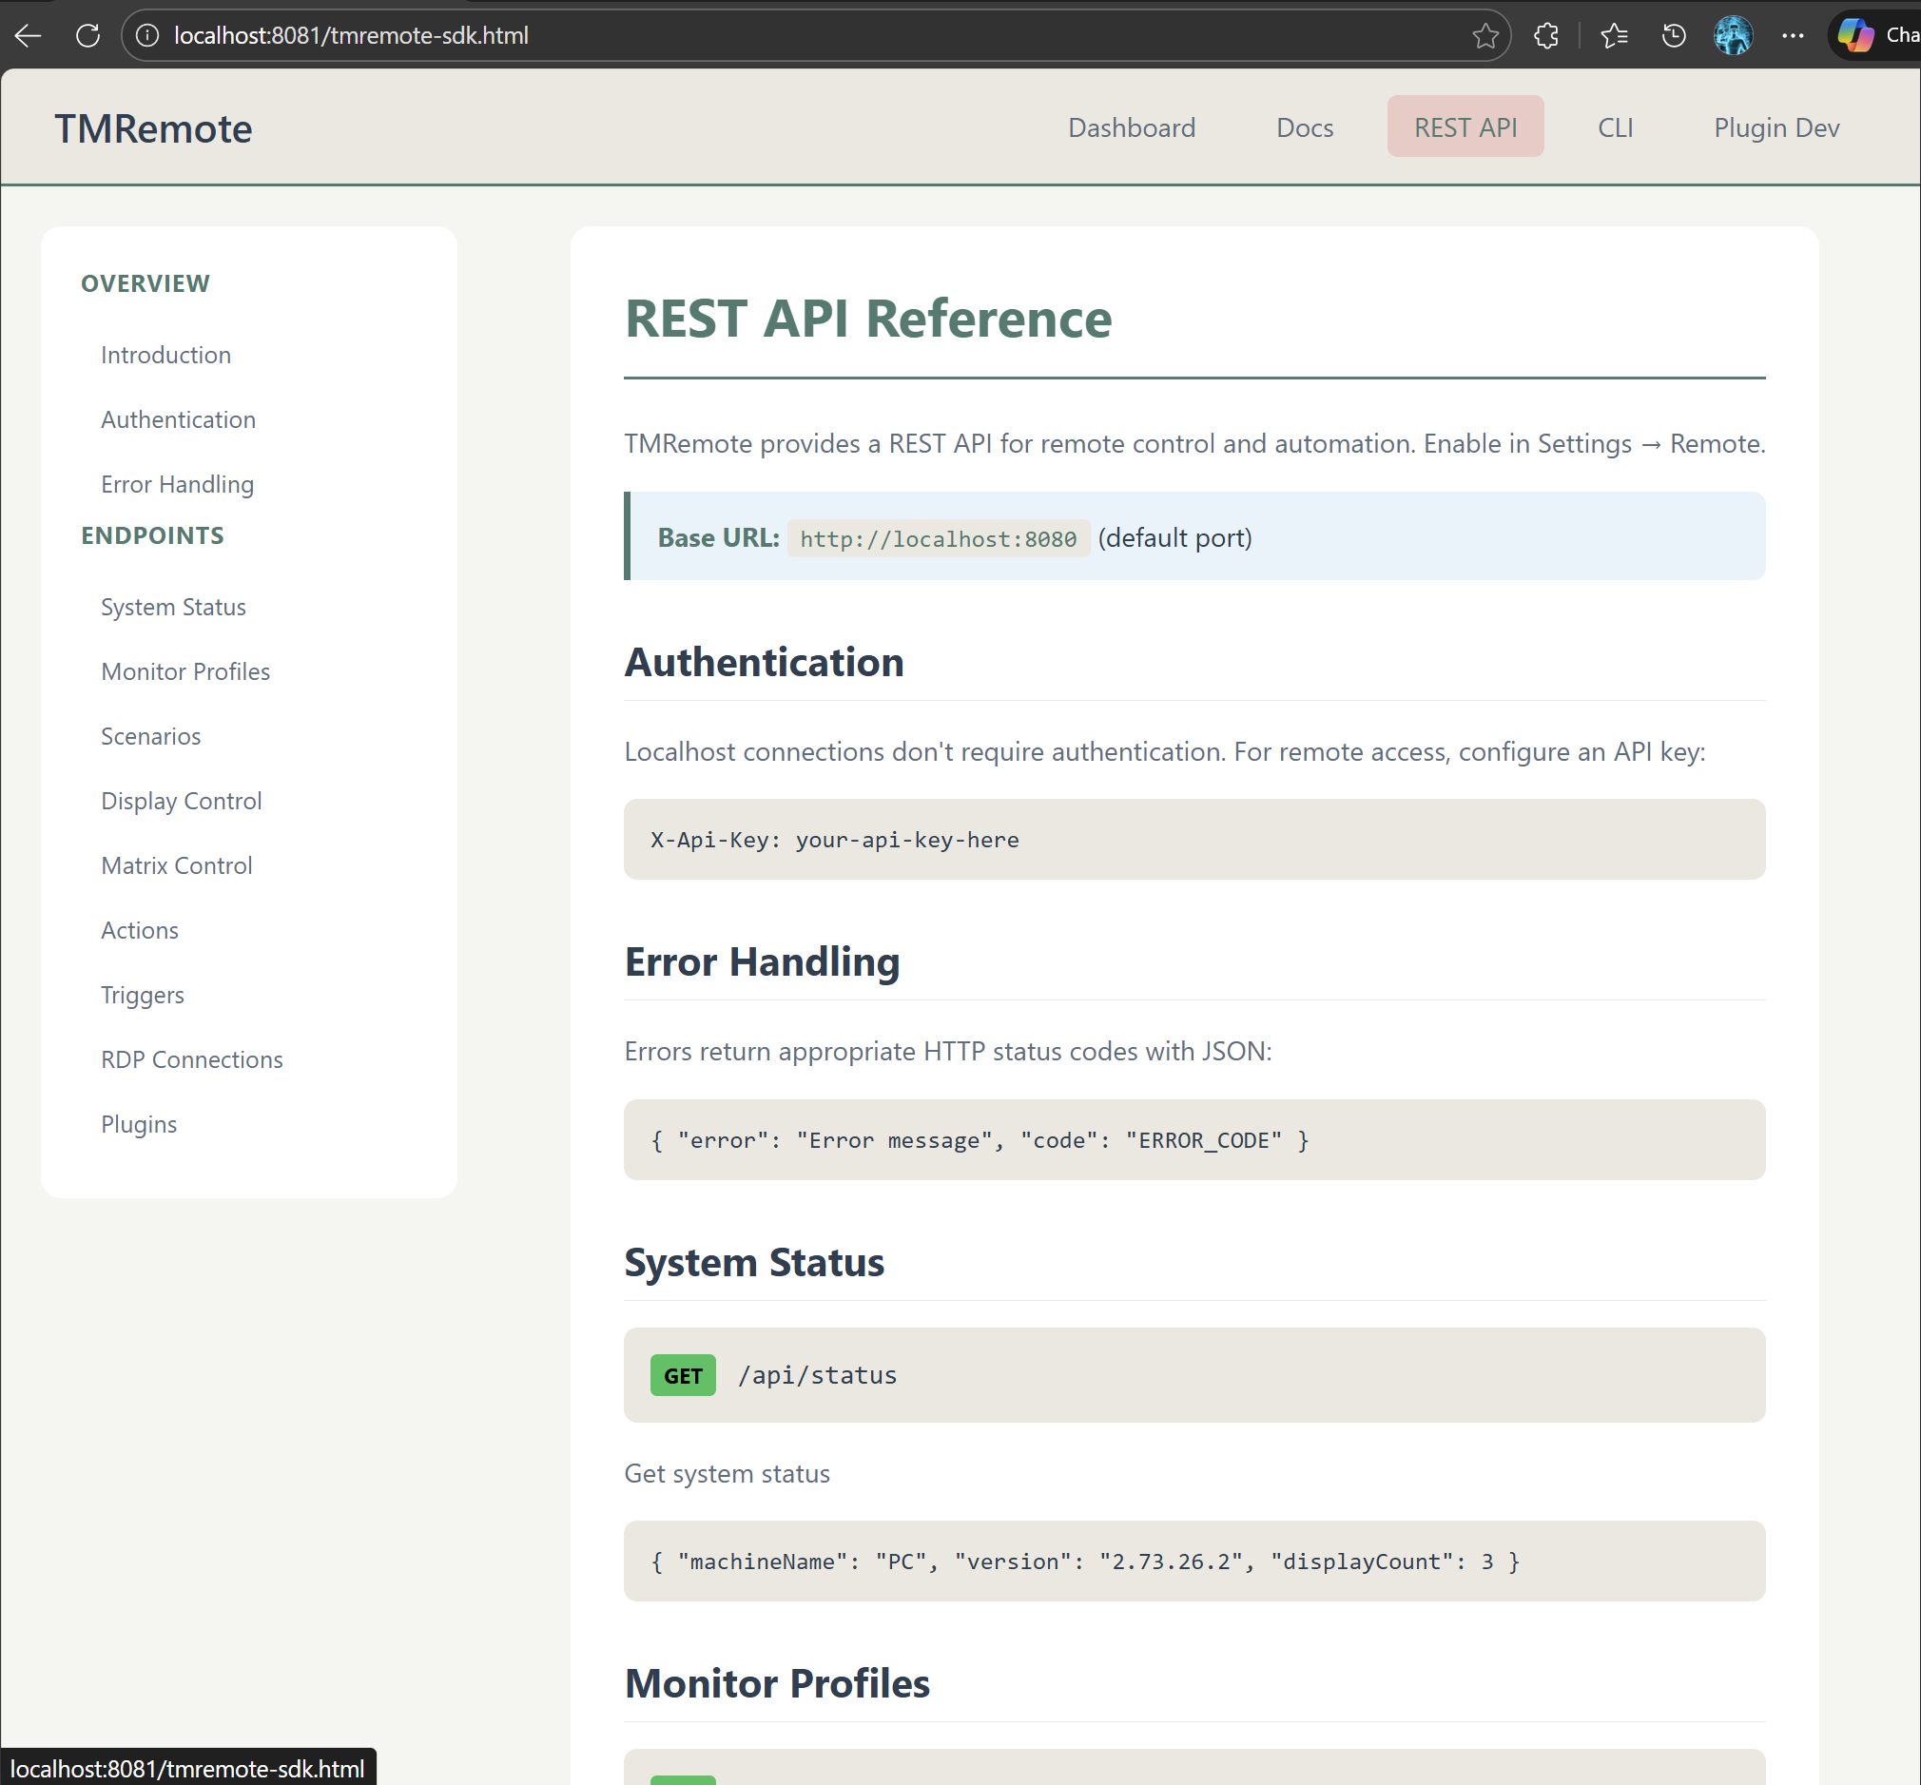Open Settings and more ellipsis menu
Image resolution: width=1921 pixels, height=1785 pixels.
[1794, 35]
